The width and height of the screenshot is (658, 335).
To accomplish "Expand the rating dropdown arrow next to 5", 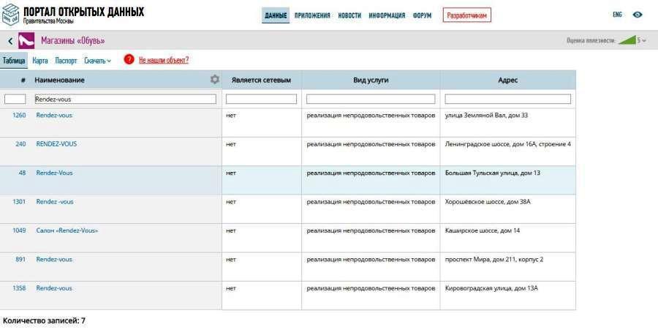I will click(x=644, y=41).
